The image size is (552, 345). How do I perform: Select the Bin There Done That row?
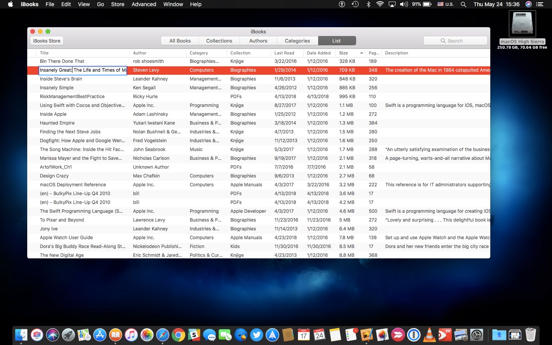coord(259,61)
